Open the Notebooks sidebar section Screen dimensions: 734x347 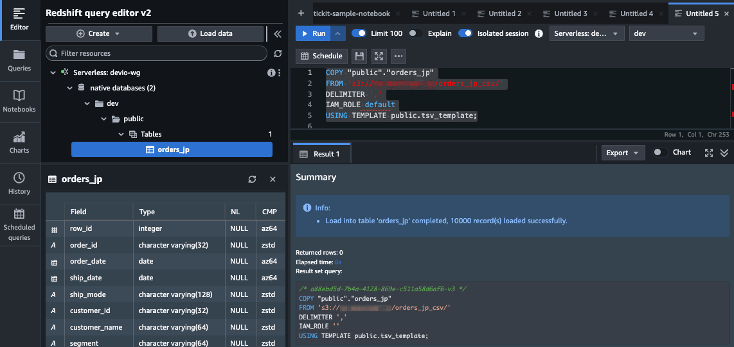[x=20, y=102]
